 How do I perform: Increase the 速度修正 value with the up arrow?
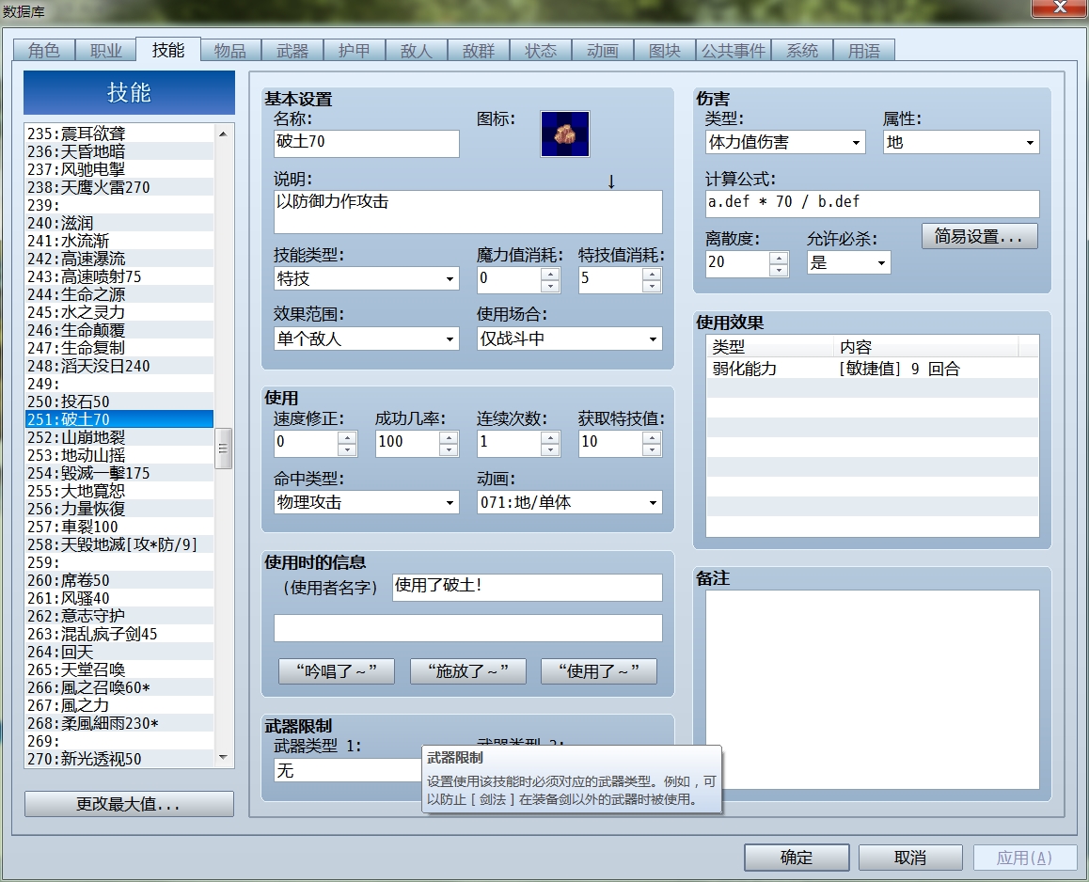click(x=347, y=437)
